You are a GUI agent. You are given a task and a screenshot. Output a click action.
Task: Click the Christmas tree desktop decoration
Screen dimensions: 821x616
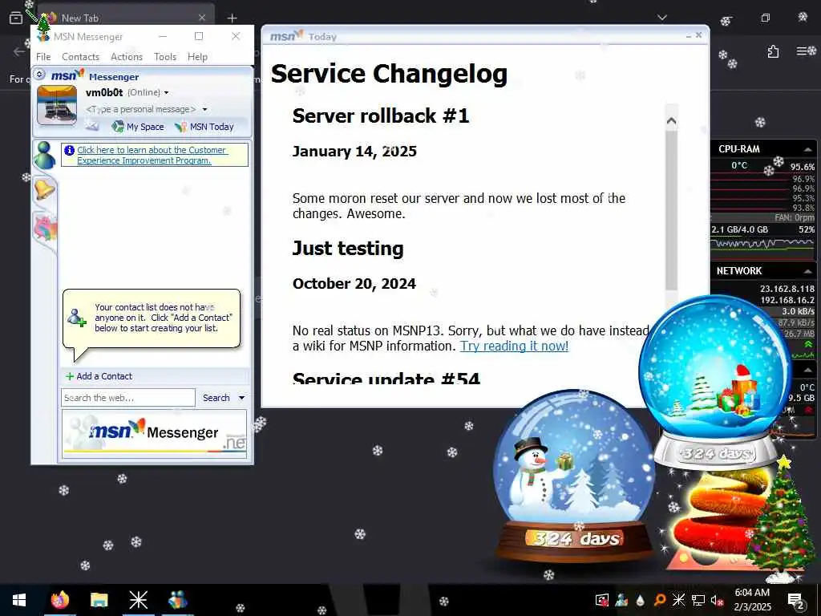click(x=781, y=519)
